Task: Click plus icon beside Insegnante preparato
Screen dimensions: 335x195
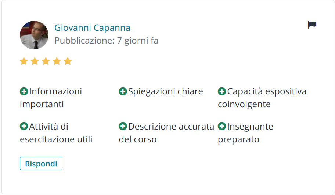Action: (x=222, y=126)
